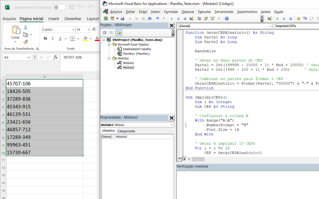319x199 pixels.
Task: Close the Projeto - VBAProject panel
Action: tap(172, 25)
